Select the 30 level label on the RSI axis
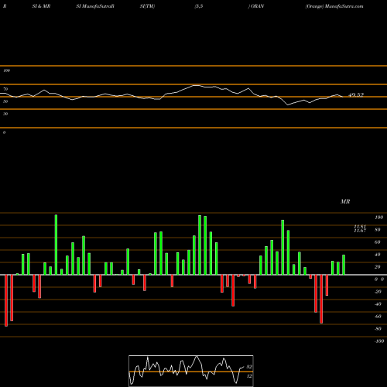 click(5, 114)
